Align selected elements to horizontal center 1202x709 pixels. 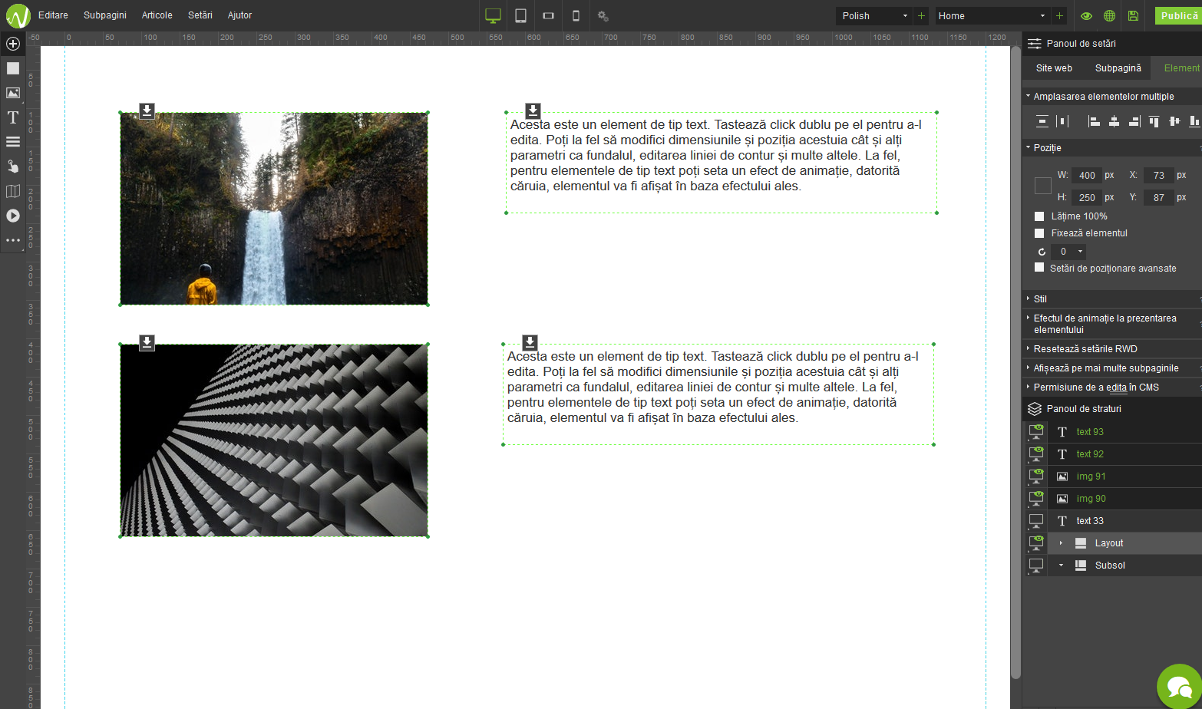coord(1114,120)
